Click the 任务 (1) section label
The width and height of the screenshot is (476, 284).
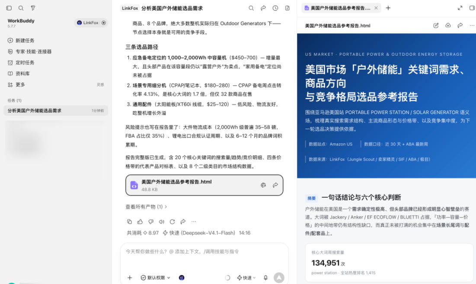click(15, 100)
